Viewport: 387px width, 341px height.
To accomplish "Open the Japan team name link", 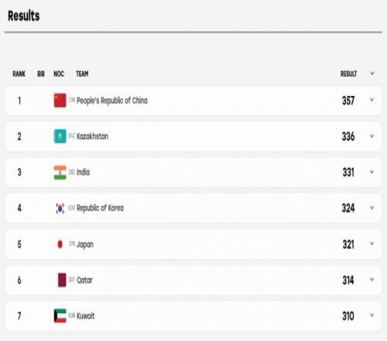I will coord(85,244).
